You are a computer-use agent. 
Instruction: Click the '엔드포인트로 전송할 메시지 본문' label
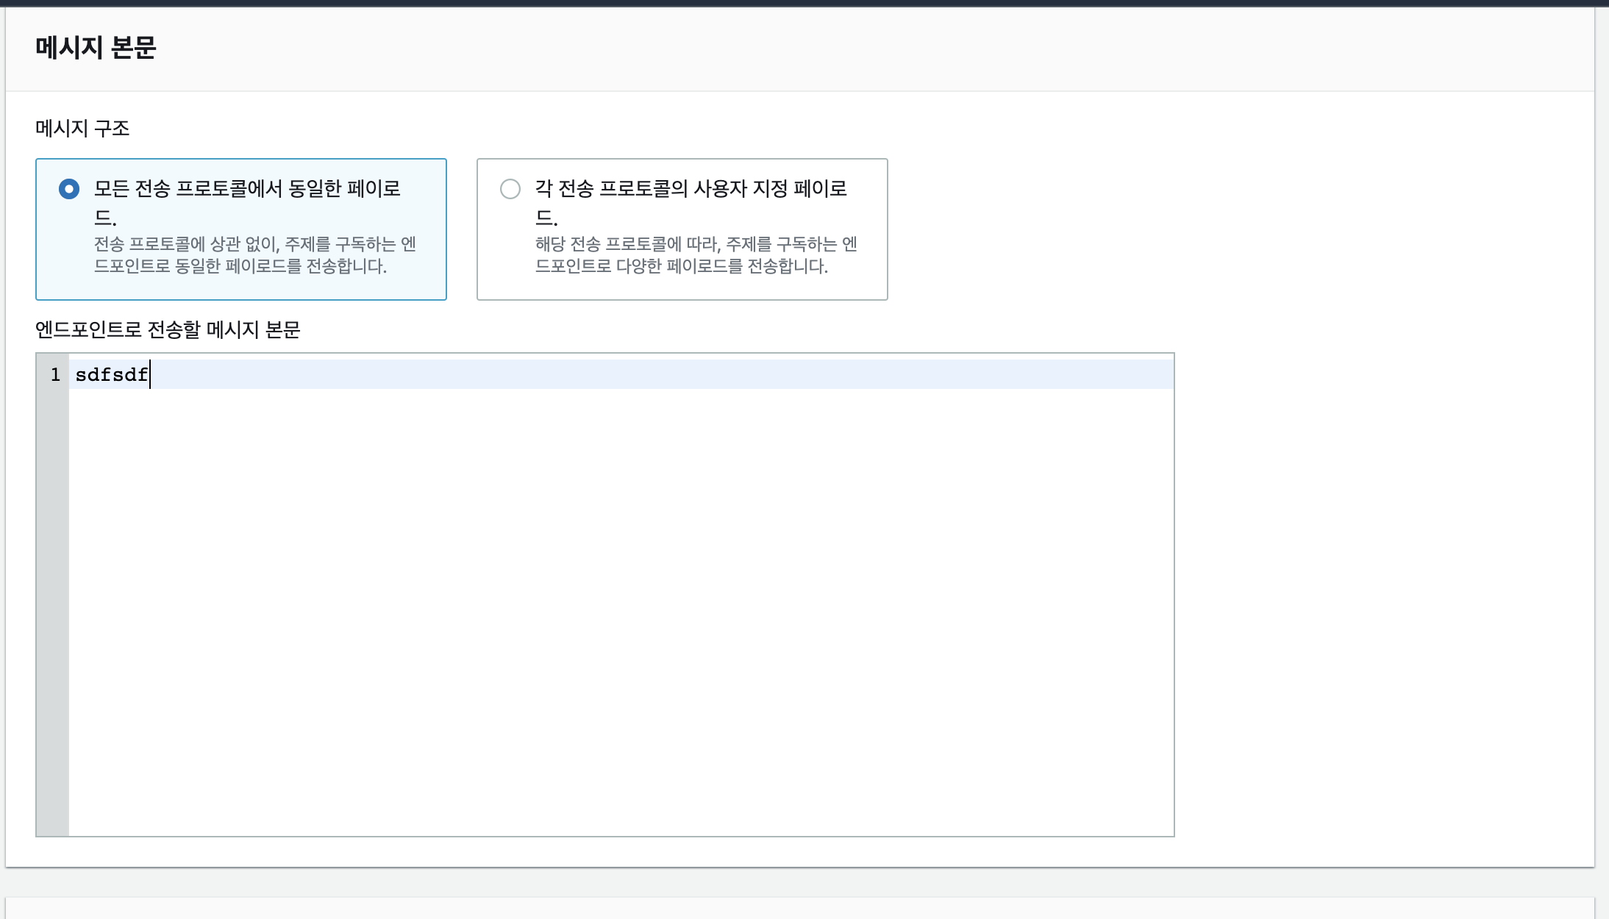[168, 329]
